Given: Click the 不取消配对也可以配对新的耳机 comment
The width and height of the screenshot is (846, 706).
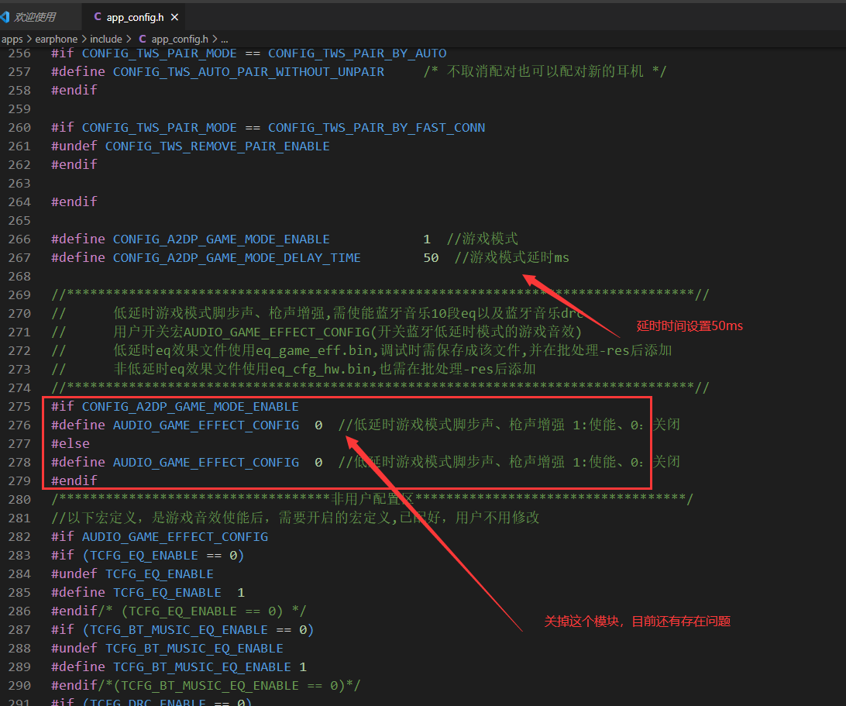Looking at the screenshot, I should coord(545,71).
